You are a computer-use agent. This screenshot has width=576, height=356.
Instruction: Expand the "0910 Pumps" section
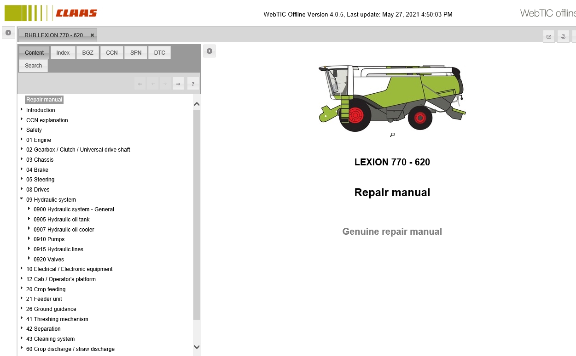coord(29,239)
